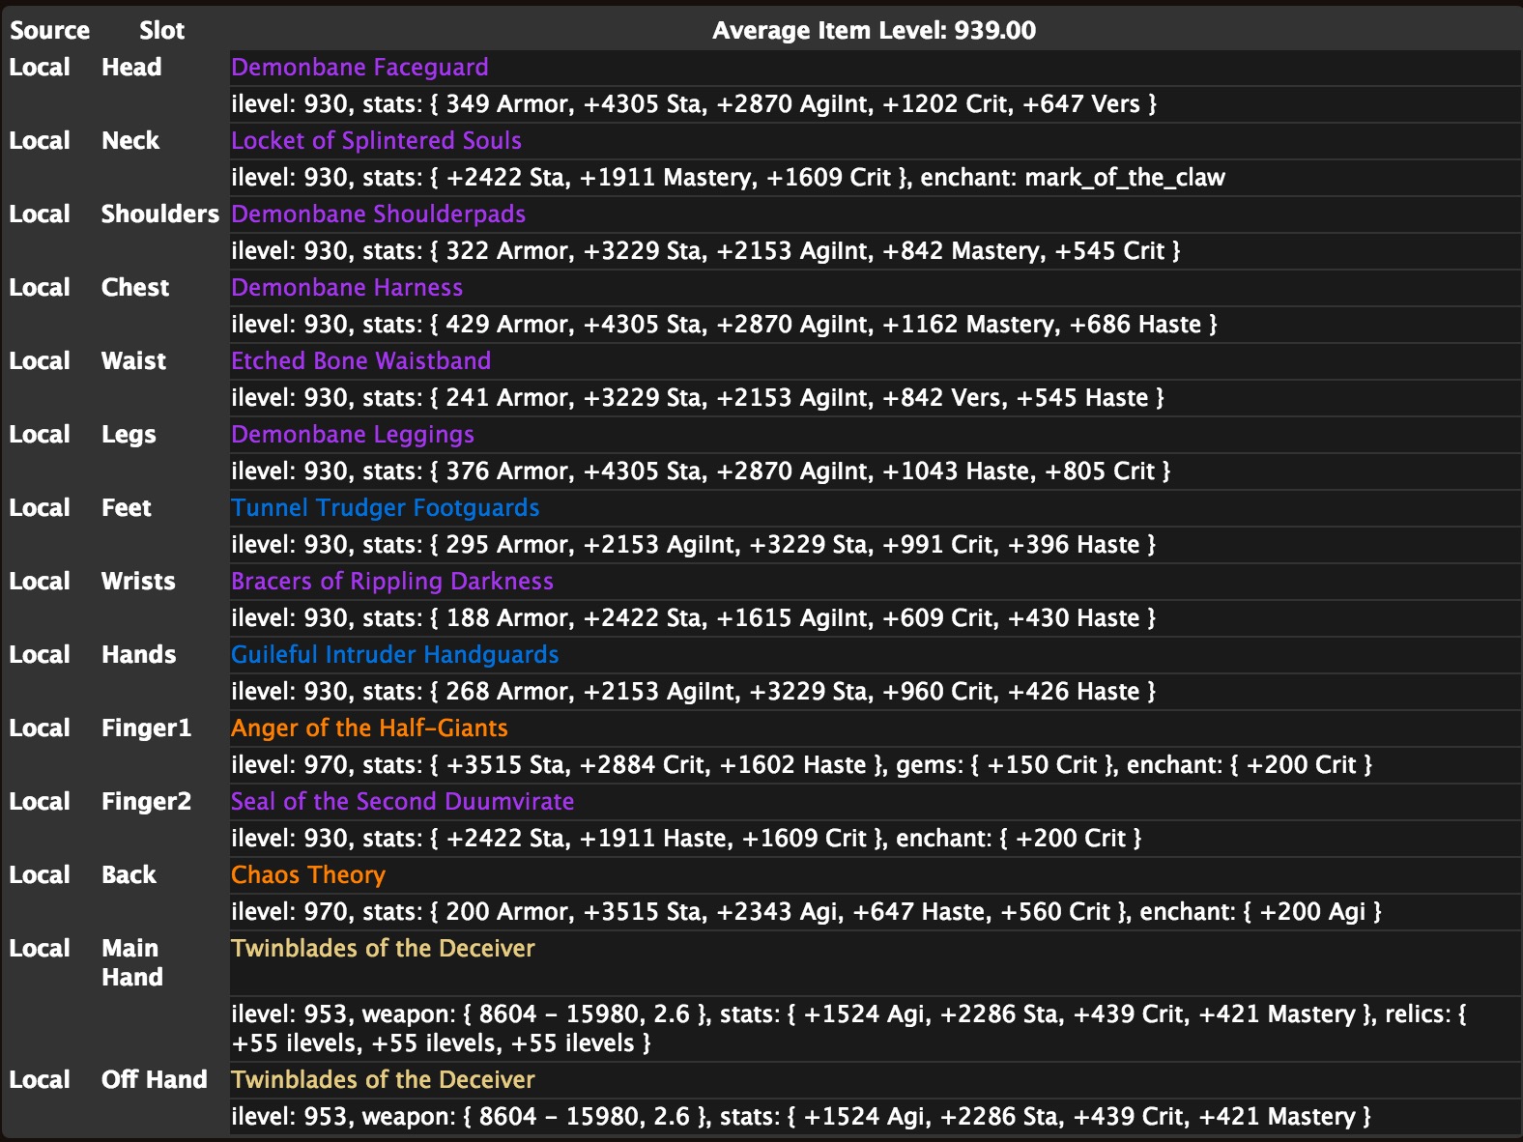Open the Demonbane Leggings link
Image resolution: width=1523 pixels, height=1142 pixels.
pos(353,435)
